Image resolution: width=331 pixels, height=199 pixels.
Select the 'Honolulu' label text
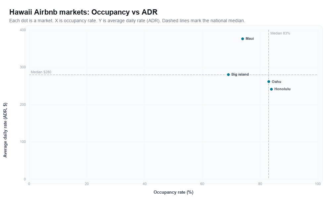(282, 89)
